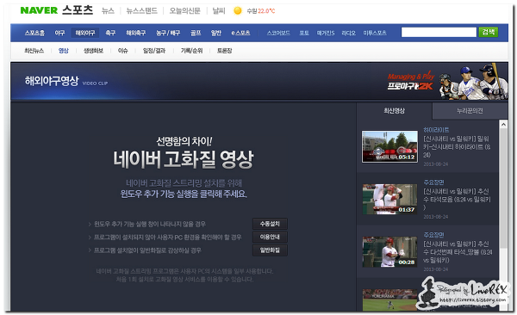Screen dimensions: 517x315
Task: Open the 생생화보 submenu
Action: (93, 51)
